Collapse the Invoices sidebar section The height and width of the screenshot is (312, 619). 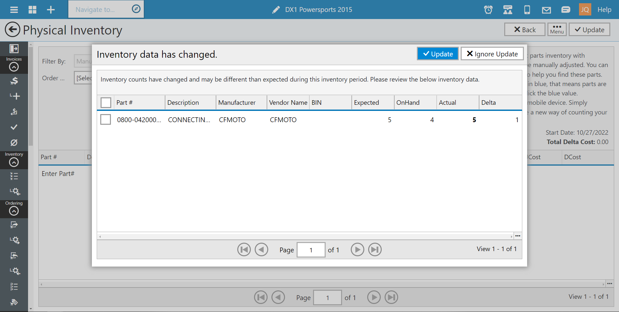click(x=14, y=67)
